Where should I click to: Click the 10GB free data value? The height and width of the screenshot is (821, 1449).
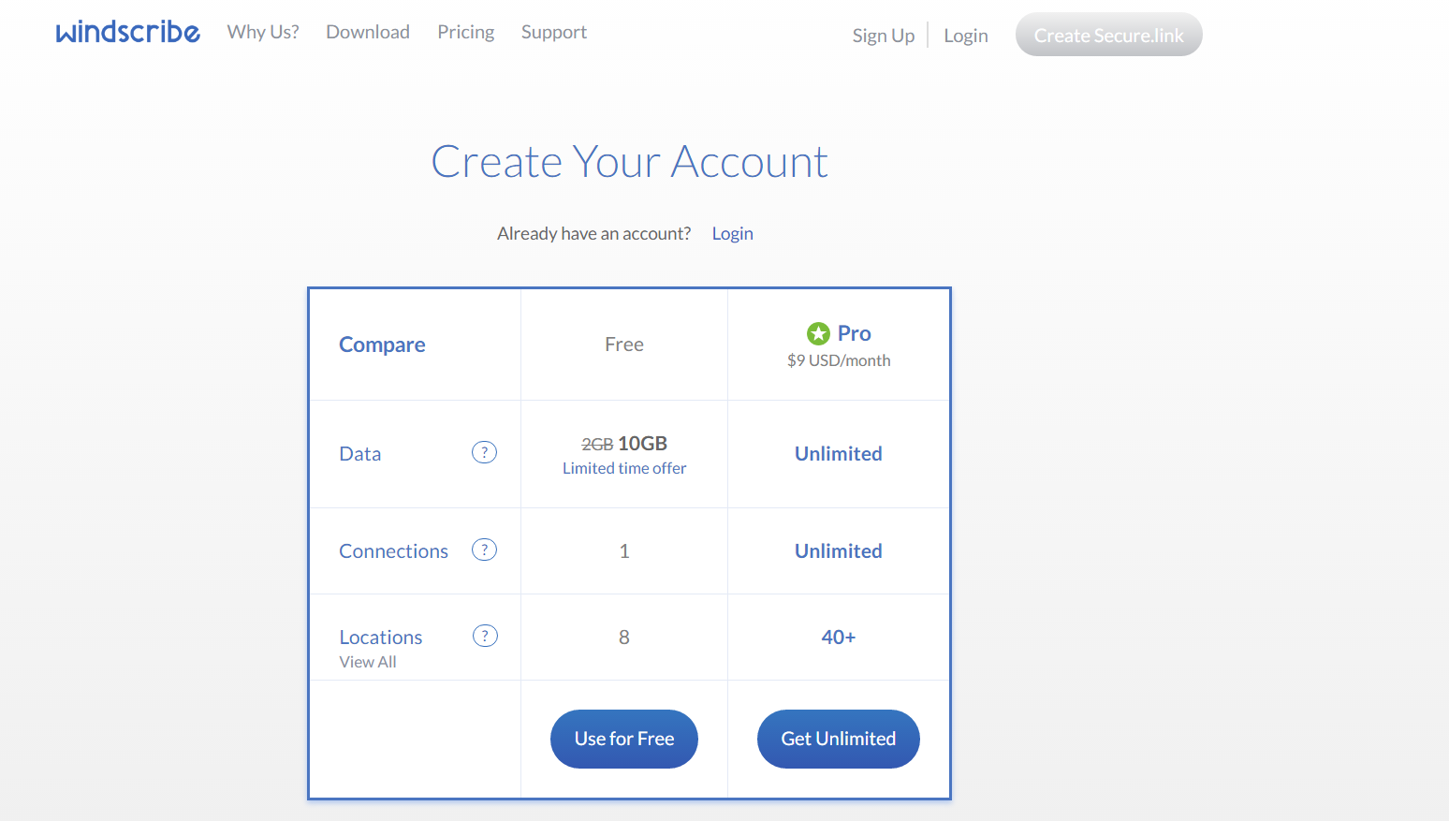[643, 444]
